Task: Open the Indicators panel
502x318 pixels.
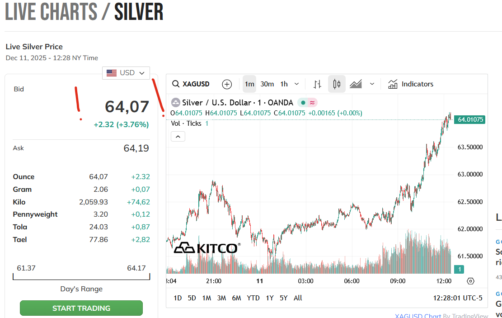Action: [411, 84]
